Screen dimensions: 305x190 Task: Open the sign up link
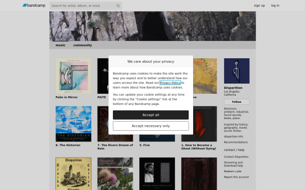point(259,6)
